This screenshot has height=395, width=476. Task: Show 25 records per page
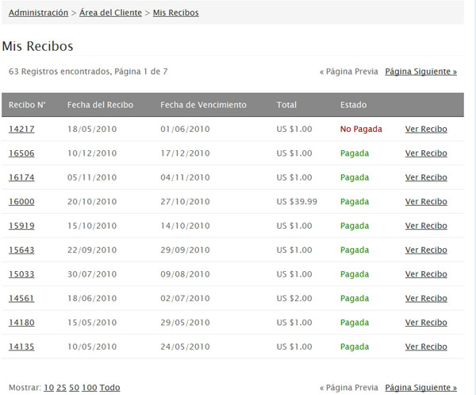(61, 388)
